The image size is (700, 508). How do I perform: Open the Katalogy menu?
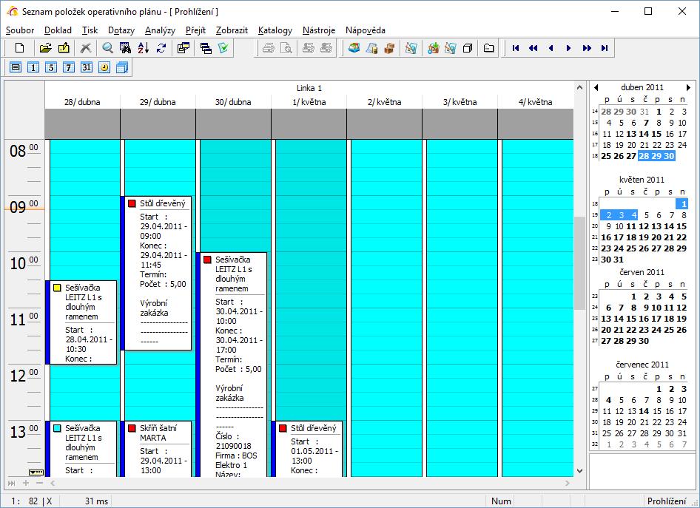coord(275,30)
